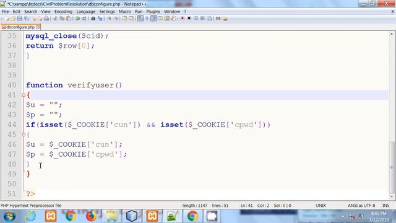Click the Zoom Out toolbar icon
The image size is (396, 223).
(x=116, y=19)
